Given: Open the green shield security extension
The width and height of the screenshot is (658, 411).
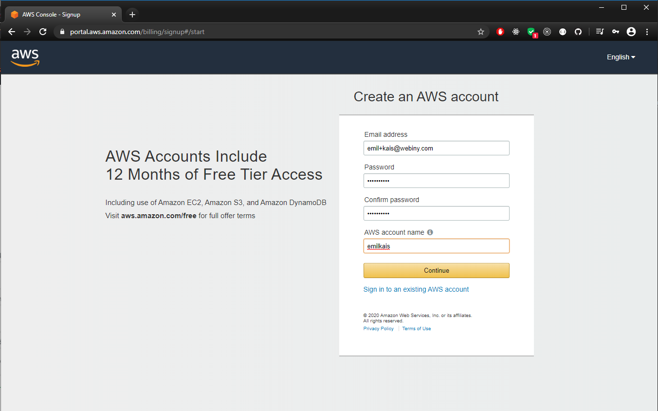Looking at the screenshot, I should click(x=531, y=32).
